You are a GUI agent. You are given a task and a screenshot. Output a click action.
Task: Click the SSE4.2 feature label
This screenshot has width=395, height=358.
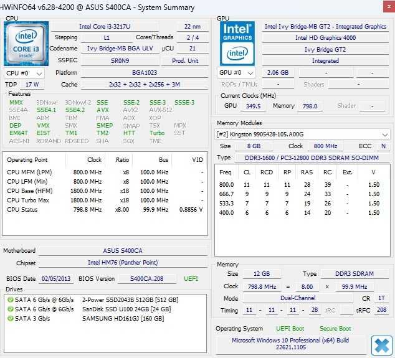(x=75, y=110)
